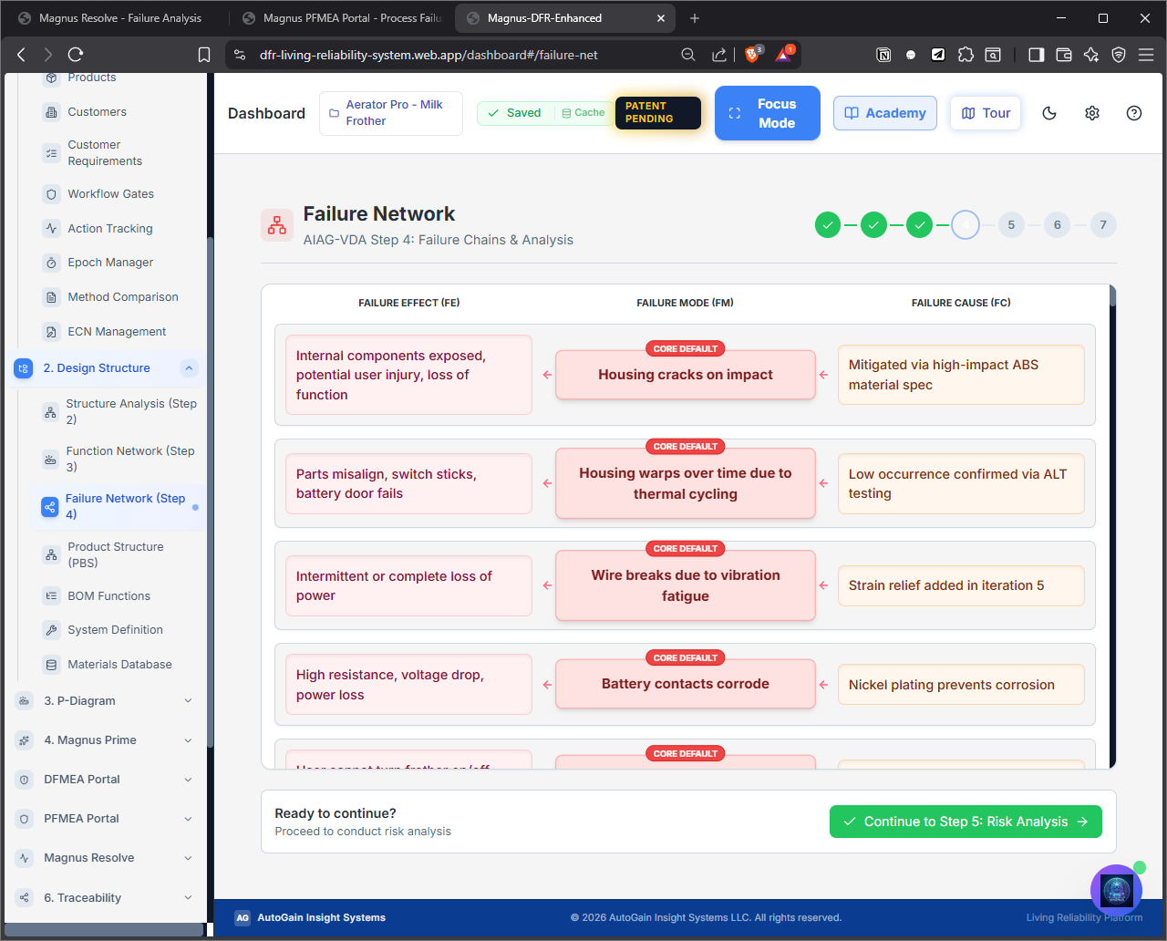Open Materials Database menu item

(x=119, y=665)
